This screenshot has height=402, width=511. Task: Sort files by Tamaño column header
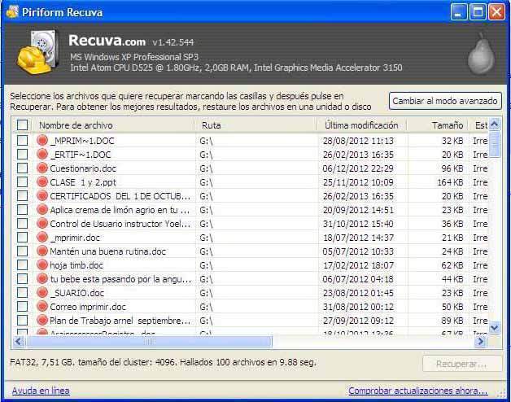pyautogui.click(x=447, y=125)
